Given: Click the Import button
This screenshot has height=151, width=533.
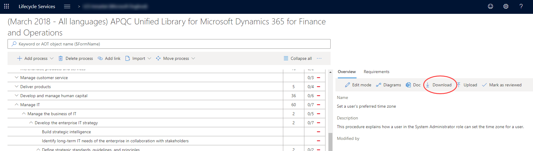Looking at the screenshot, I should [135, 58].
